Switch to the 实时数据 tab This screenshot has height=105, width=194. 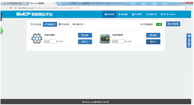[x=36, y=24]
